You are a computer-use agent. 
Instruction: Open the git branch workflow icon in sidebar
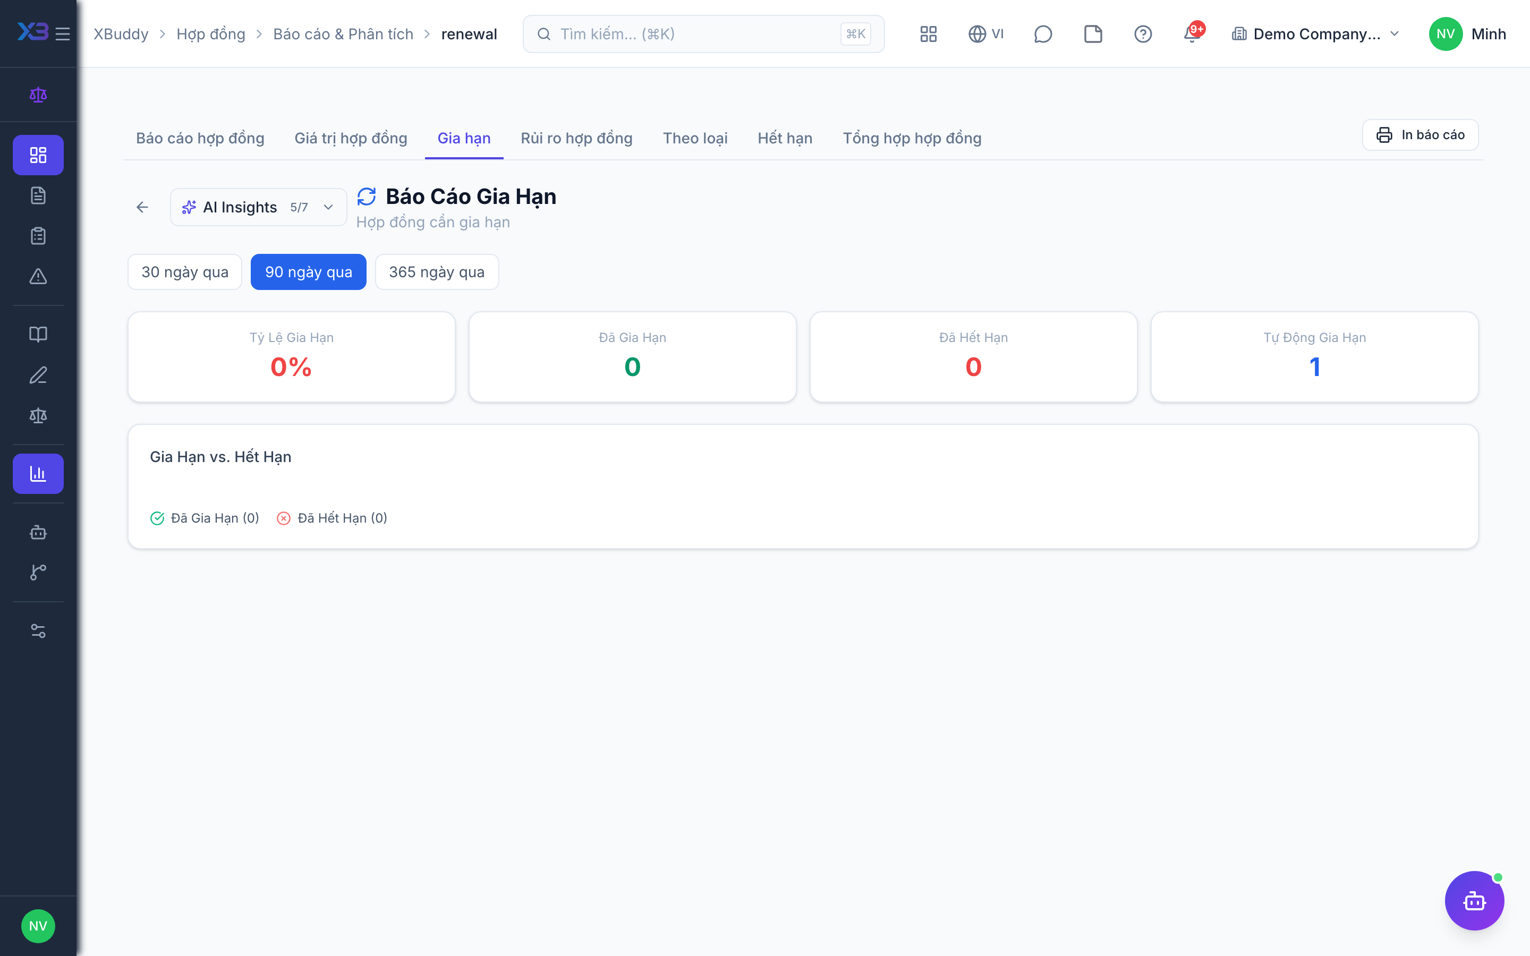(x=38, y=572)
